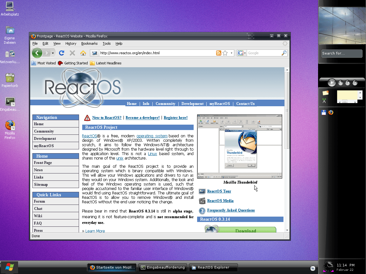Click the magnifying glass search icon
The image size is (366, 274).
(x=284, y=53)
